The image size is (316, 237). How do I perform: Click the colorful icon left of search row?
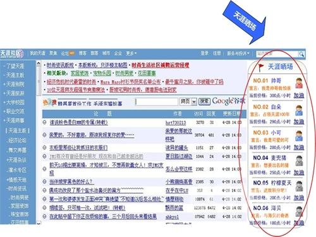tap(49, 102)
